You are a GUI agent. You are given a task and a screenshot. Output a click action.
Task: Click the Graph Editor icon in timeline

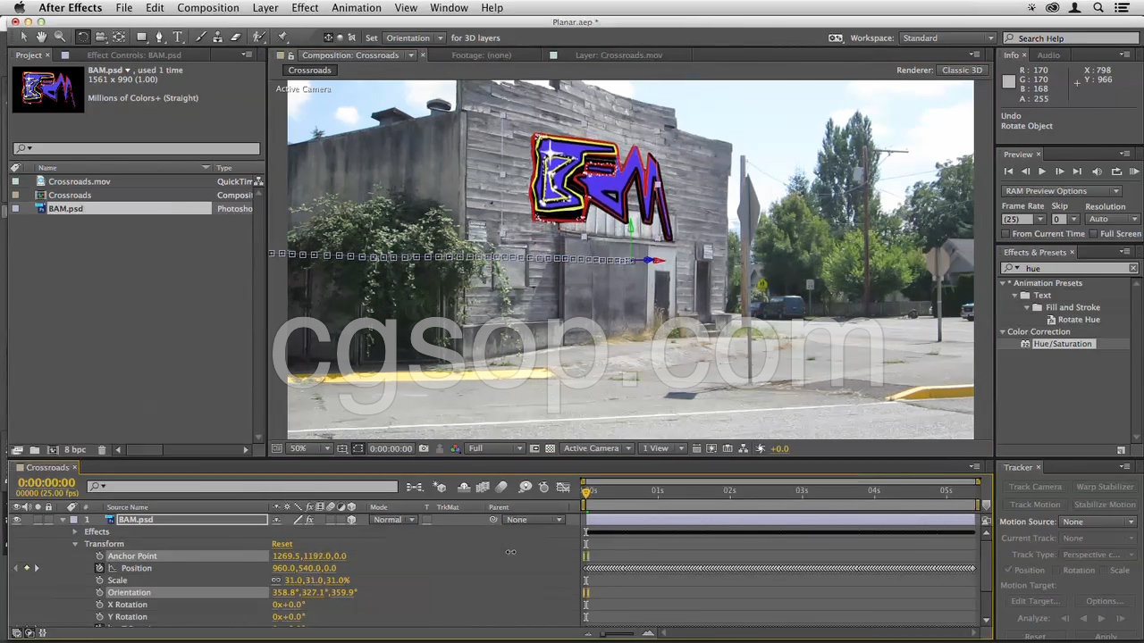[563, 487]
